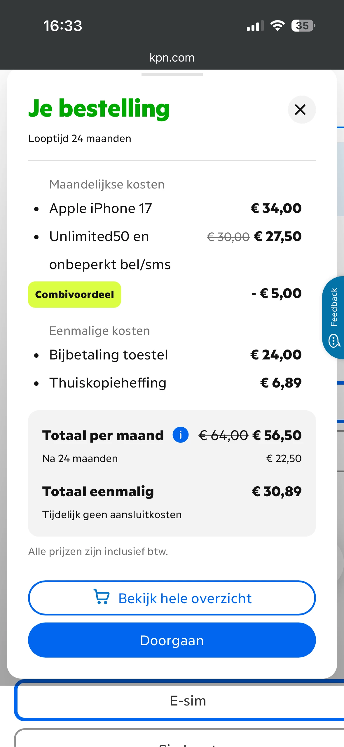The image size is (344, 747).
Task: Close the Je bestelling order sheet
Action: click(x=301, y=110)
